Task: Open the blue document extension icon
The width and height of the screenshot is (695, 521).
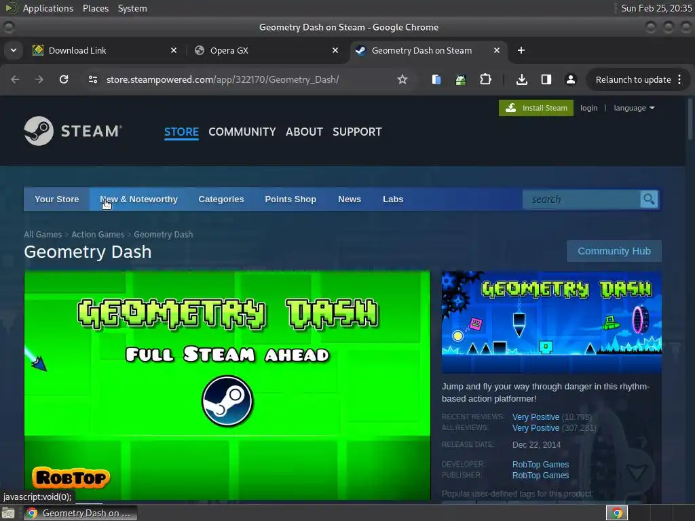Action: (x=436, y=79)
